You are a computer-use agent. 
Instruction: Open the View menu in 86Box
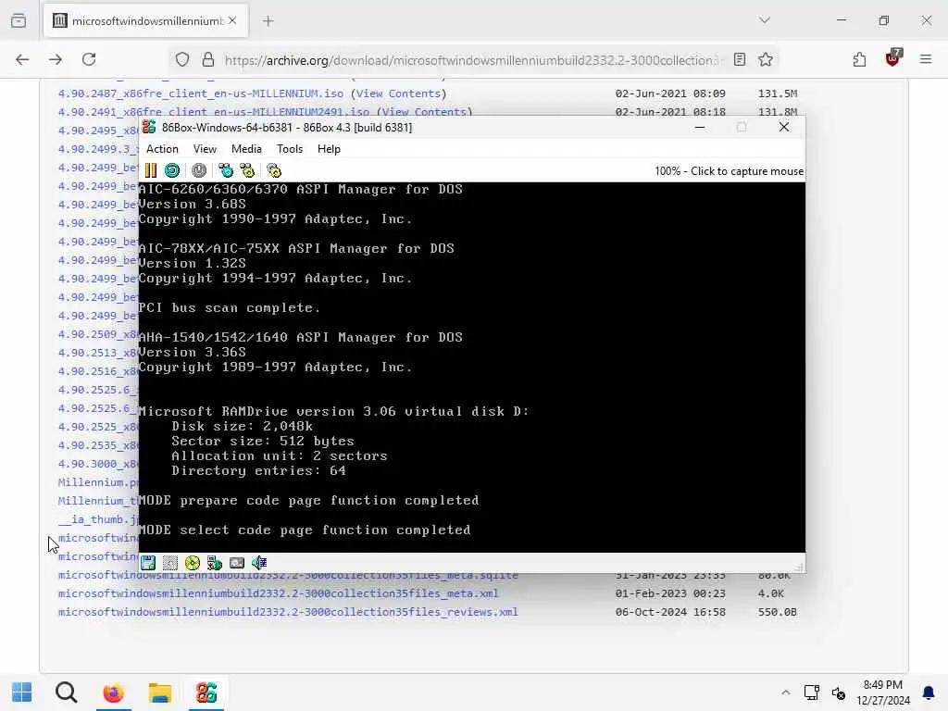[x=205, y=149]
